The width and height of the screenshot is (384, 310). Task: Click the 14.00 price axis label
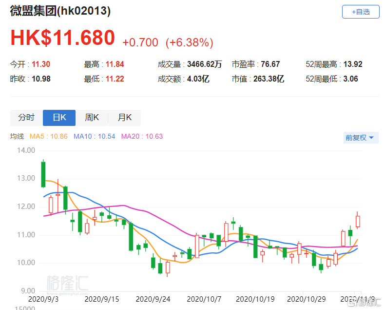tap(25, 150)
